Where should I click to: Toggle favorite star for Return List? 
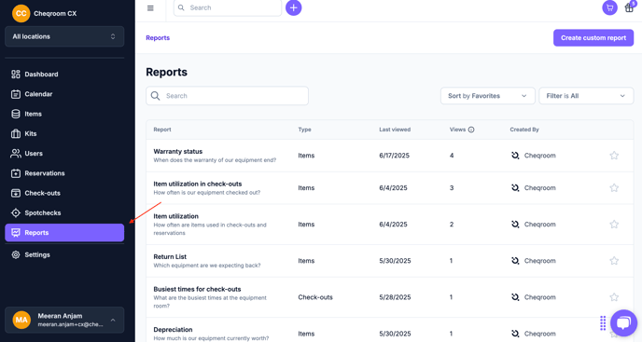(614, 261)
